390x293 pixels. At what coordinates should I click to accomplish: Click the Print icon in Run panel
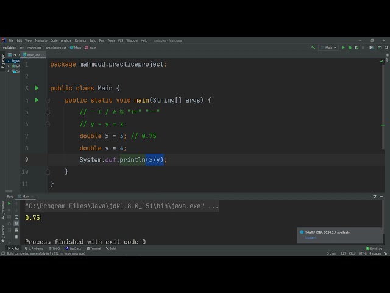(x=16, y=230)
